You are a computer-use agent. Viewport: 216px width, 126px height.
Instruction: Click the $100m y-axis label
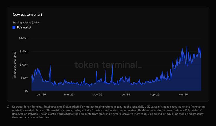[24, 65]
